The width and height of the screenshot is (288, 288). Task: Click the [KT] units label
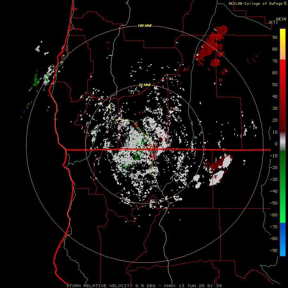click(273, 22)
